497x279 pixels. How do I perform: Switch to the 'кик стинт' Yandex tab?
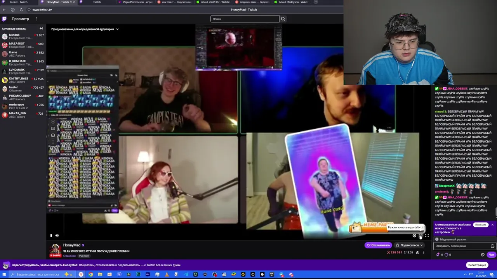click(x=175, y=2)
